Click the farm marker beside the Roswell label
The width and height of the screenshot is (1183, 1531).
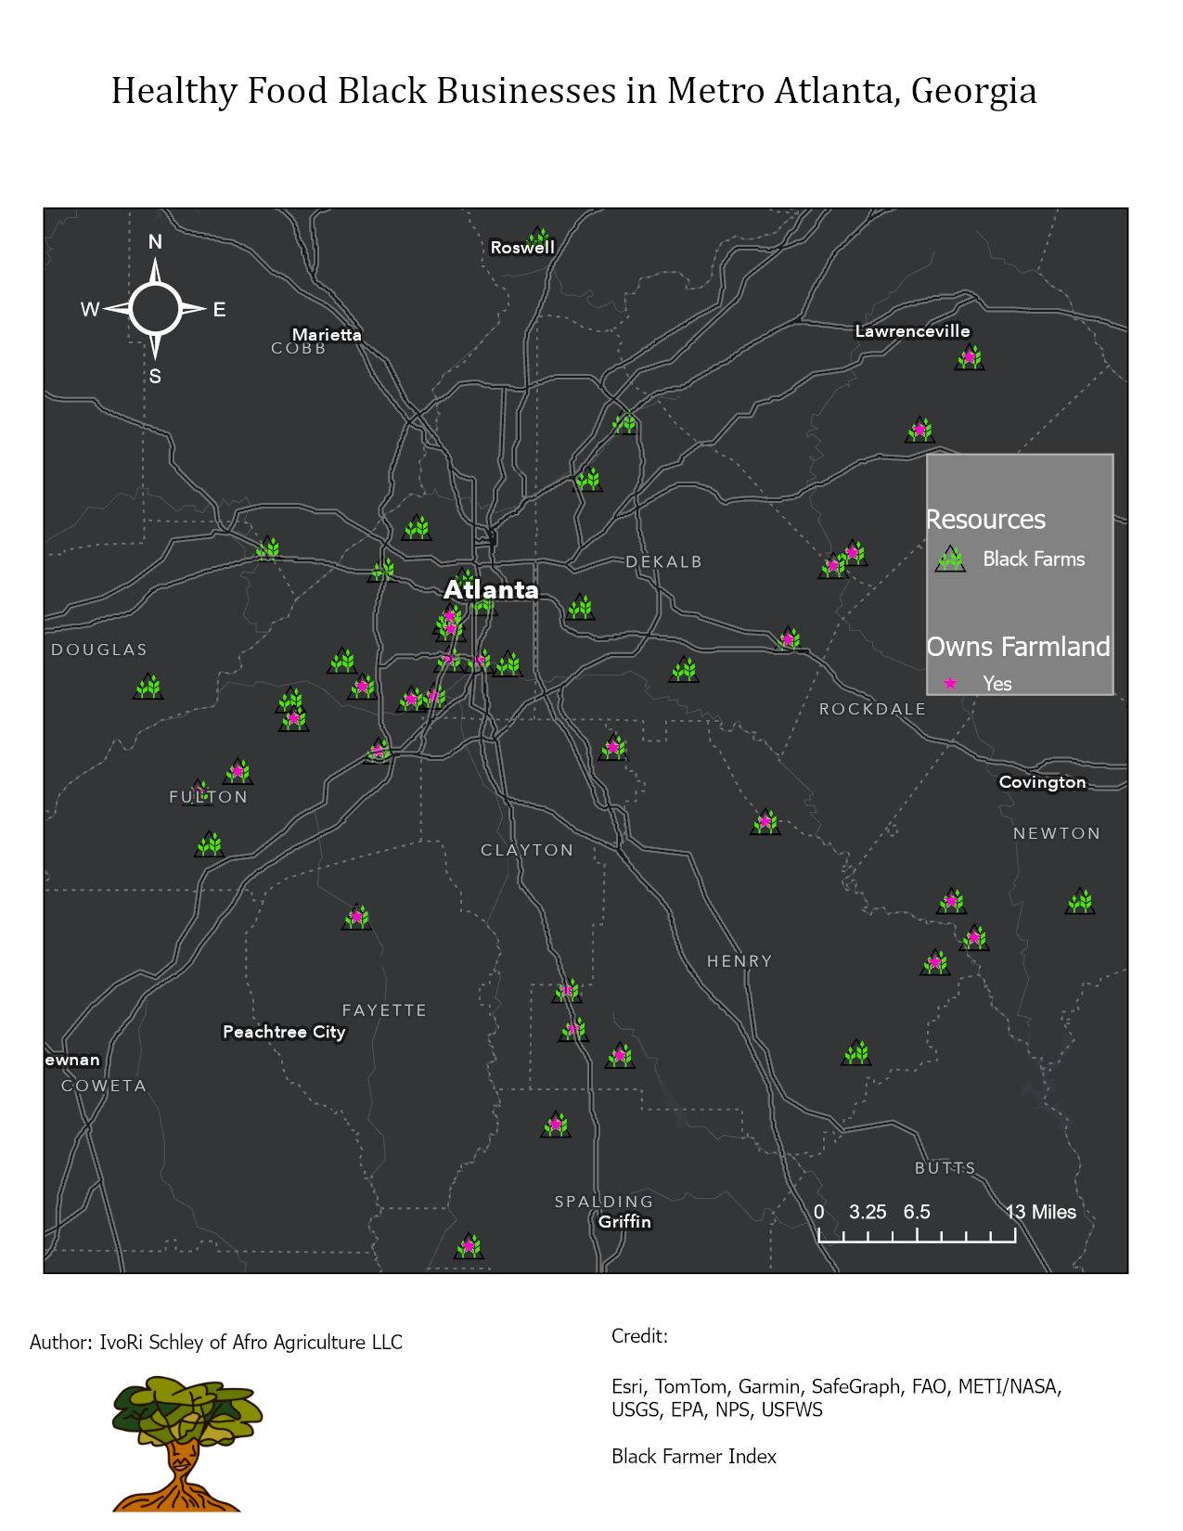(x=538, y=238)
